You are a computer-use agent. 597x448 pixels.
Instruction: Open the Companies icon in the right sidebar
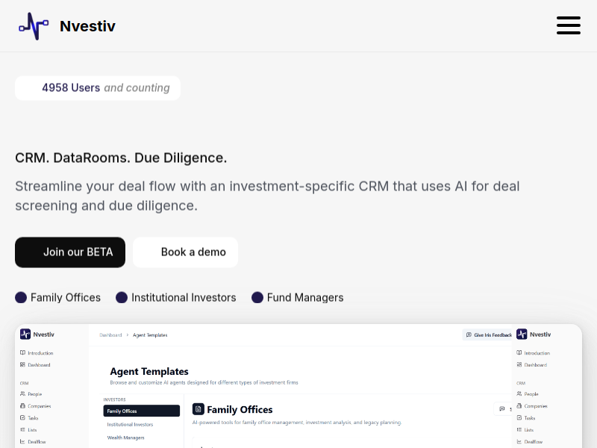519,406
